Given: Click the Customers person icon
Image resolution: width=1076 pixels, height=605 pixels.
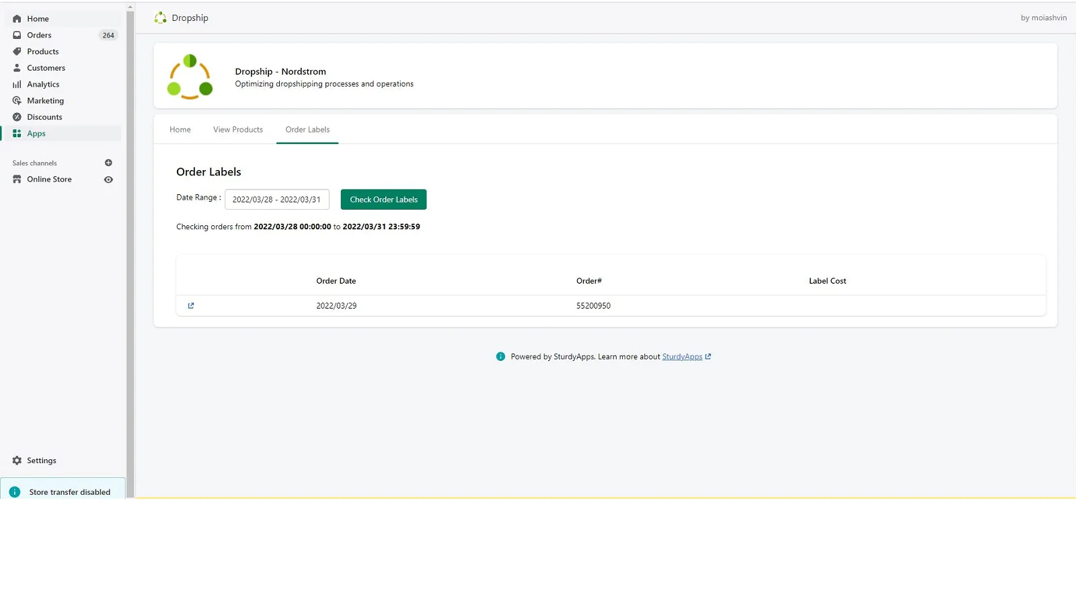Looking at the screenshot, I should pyautogui.click(x=17, y=68).
